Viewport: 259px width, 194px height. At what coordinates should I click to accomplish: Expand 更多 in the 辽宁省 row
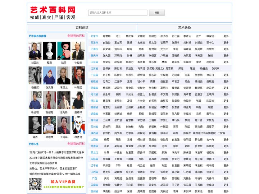pyautogui.click(x=226, y=166)
